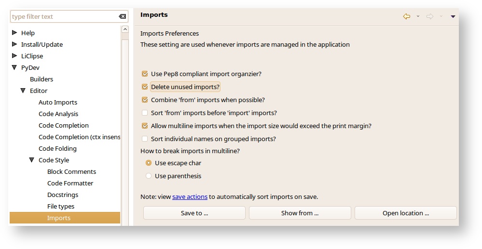Collapse the Code Style tree section

point(32,160)
